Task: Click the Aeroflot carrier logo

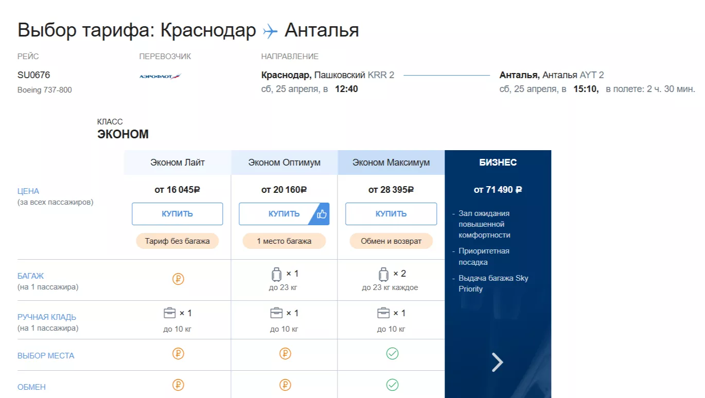Action: click(160, 76)
